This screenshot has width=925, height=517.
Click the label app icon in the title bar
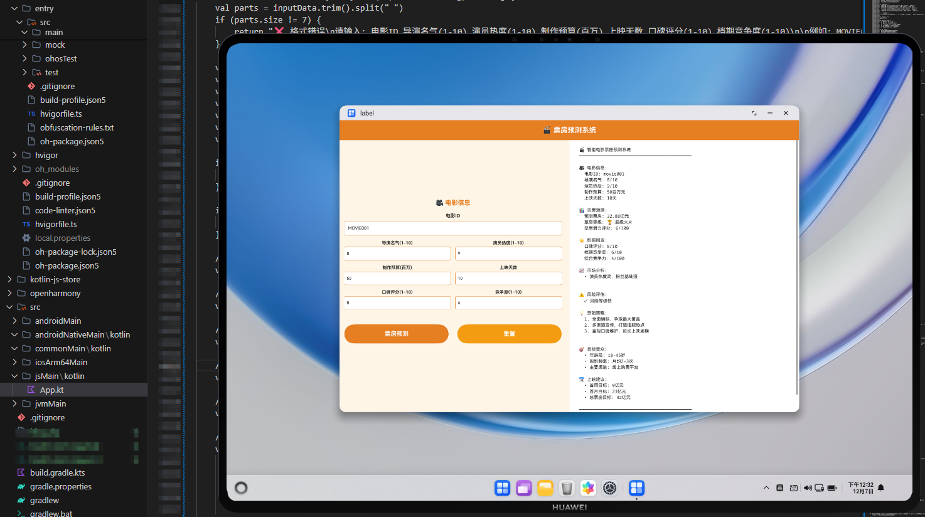[x=351, y=113]
